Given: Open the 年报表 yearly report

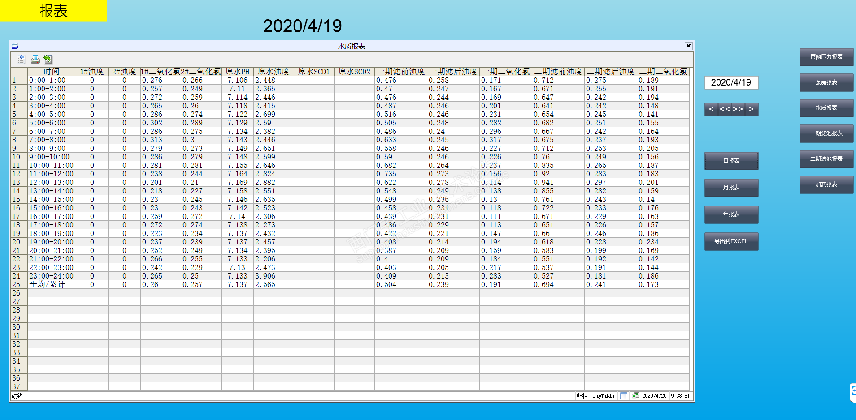Looking at the screenshot, I should tap(731, 214).
